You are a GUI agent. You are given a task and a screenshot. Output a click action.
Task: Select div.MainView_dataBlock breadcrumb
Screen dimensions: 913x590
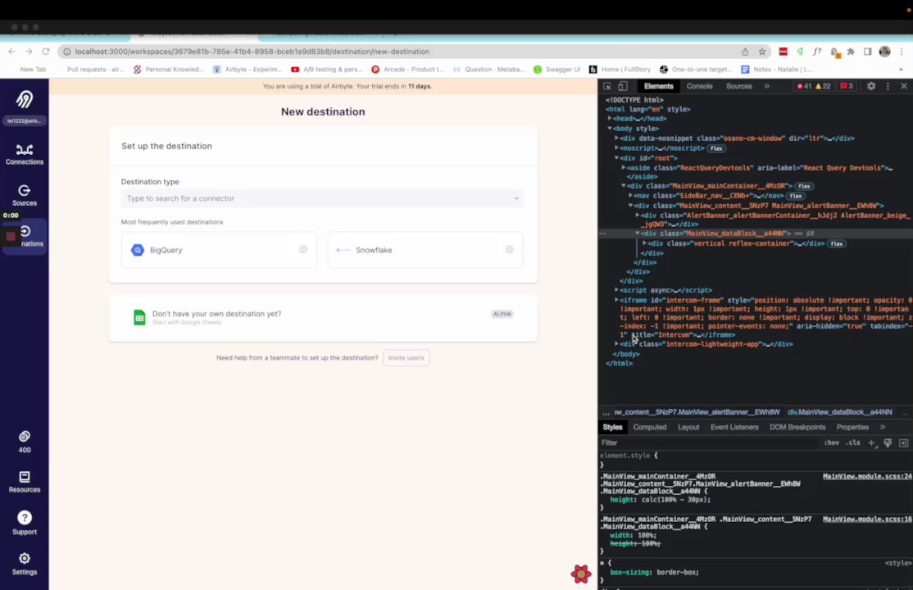tap(839, 412)
